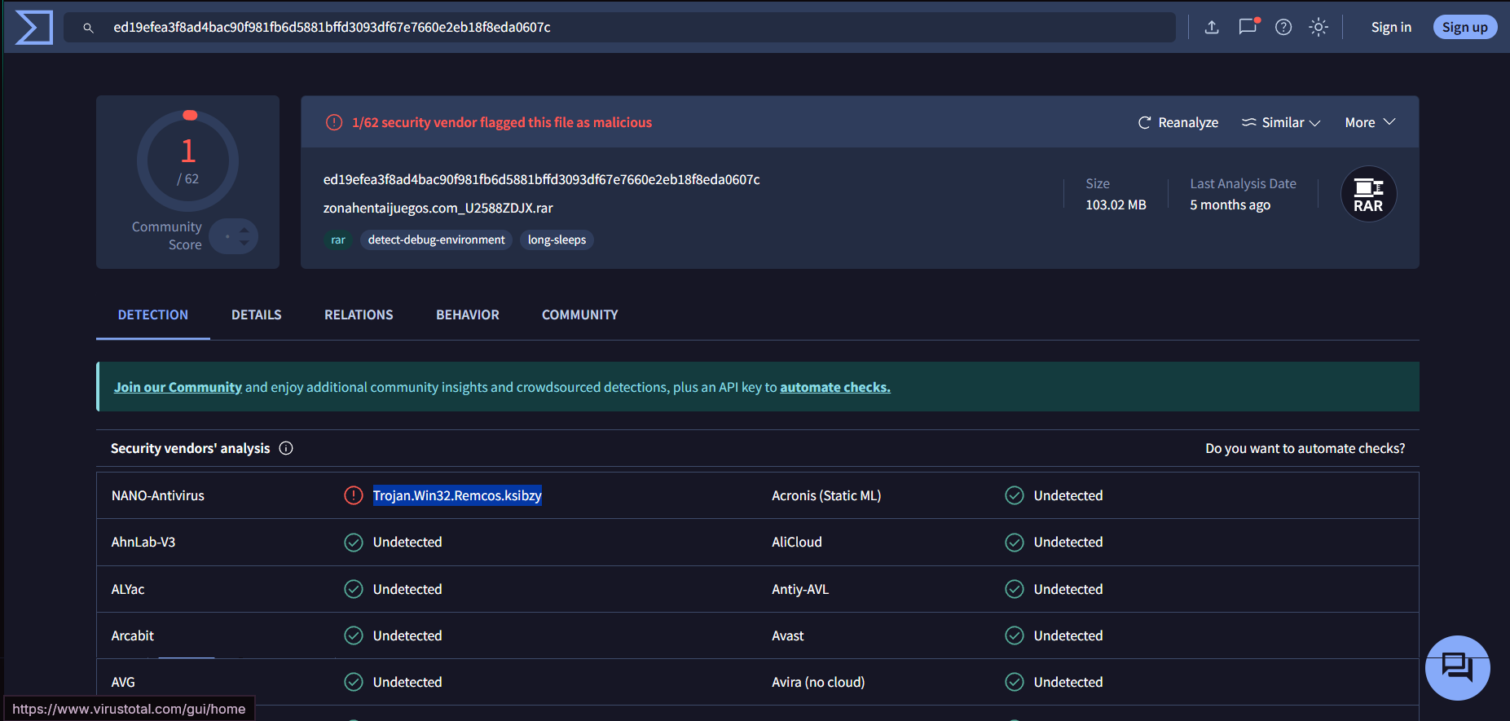Image resolution: width=1510 pixels, height=721 pixels.
Task: Open the help question mark icon
Action: [x=1283, y=28]
